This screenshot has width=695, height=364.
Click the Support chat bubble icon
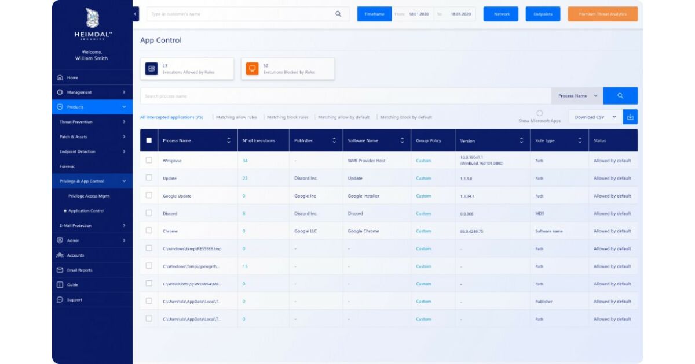[60, 300]
